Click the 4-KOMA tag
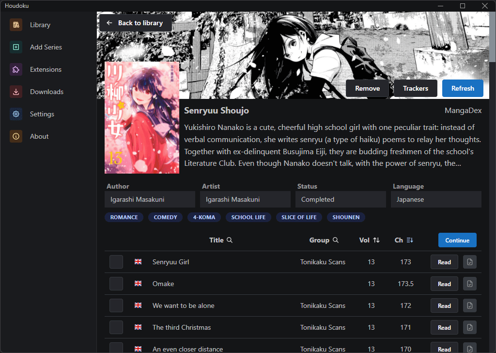The height and width of the screenshot is (353, 496). tap(204, 217)
